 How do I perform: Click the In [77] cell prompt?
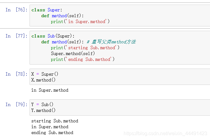(16, 36)
